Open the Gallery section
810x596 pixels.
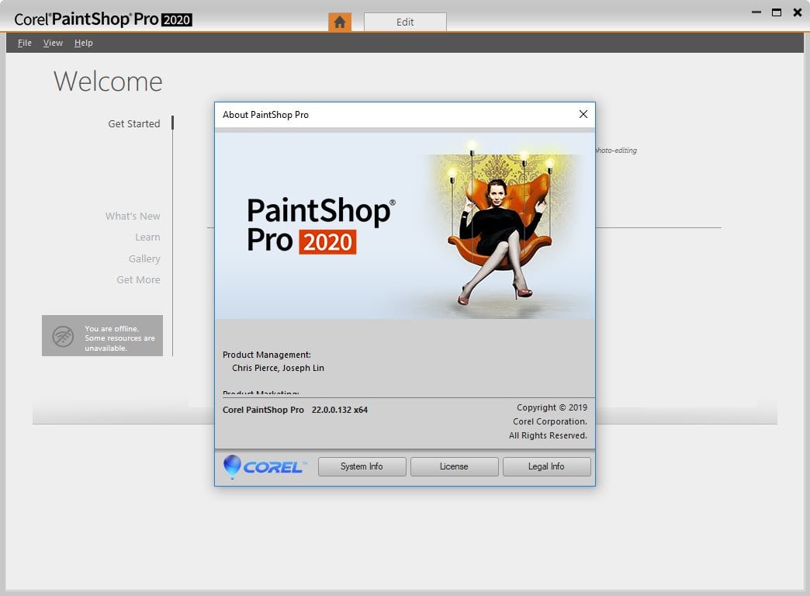[144, 258]
